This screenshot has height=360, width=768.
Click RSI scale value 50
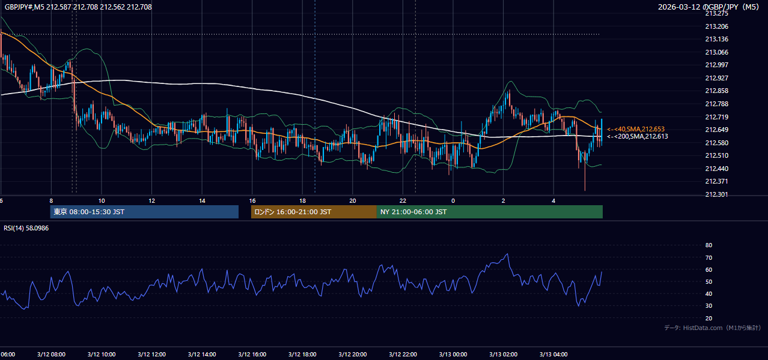pyautogui.click(x=709, y=281)
